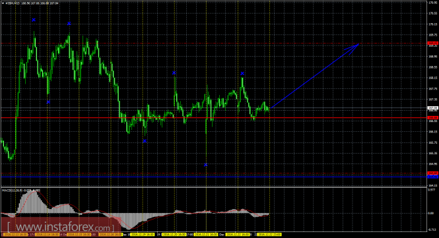Select the lowest blue X marker
This screenshot has height=238, width=439.
point(206,165)
